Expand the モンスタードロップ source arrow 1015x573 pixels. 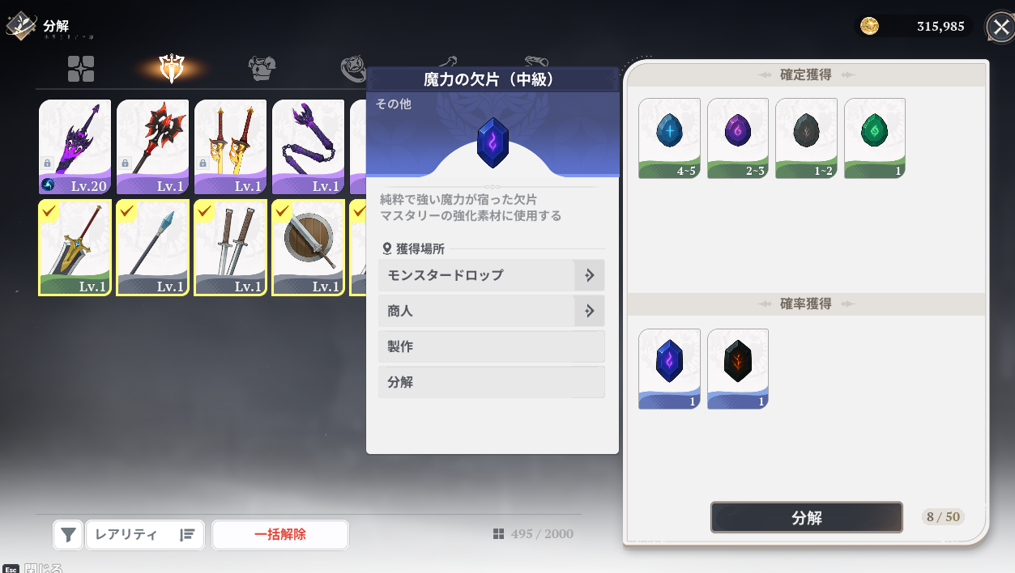click(589, 275)
